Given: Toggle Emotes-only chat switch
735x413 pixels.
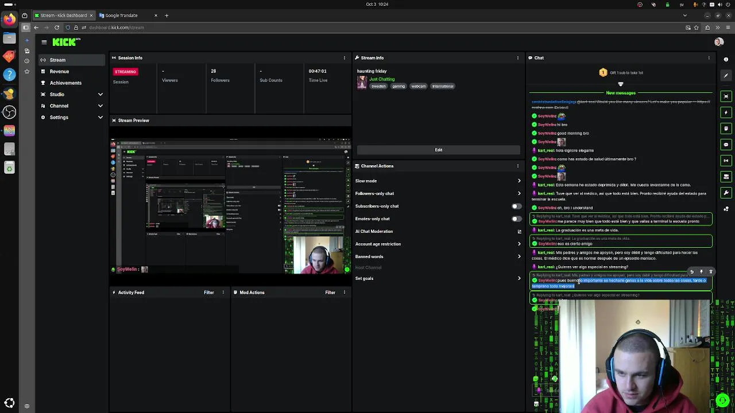Looking at the screenshot, I should [517, 219].
